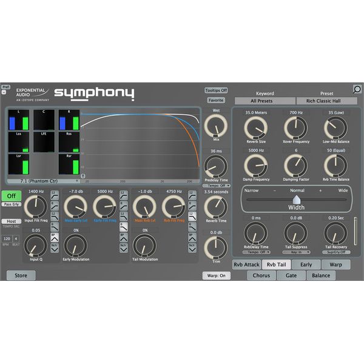
Task: Toggle SuprErly:Off under Tail Recovery
Action: tap(336, 252)
